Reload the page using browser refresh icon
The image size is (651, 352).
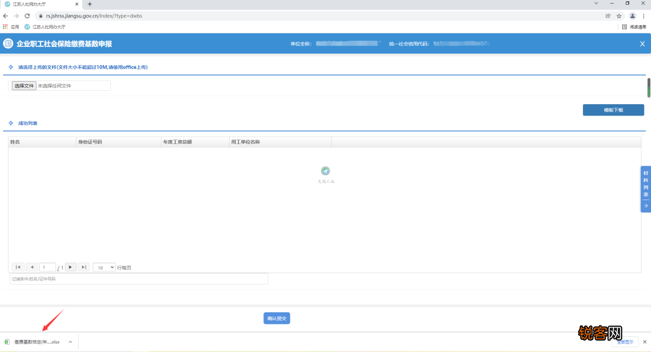tap(27, 16)
